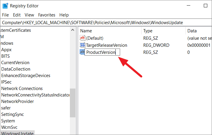Open the Help menu
This screenshot has width=212, height=135.
click(64, 15)
